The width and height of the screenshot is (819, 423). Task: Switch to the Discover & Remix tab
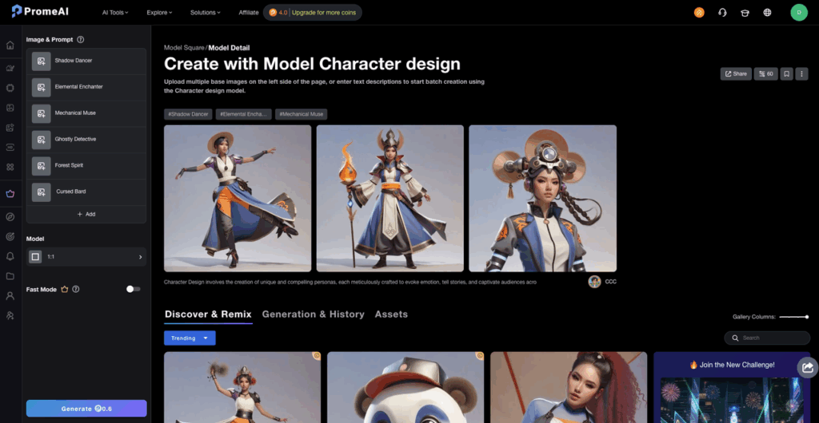208,314
